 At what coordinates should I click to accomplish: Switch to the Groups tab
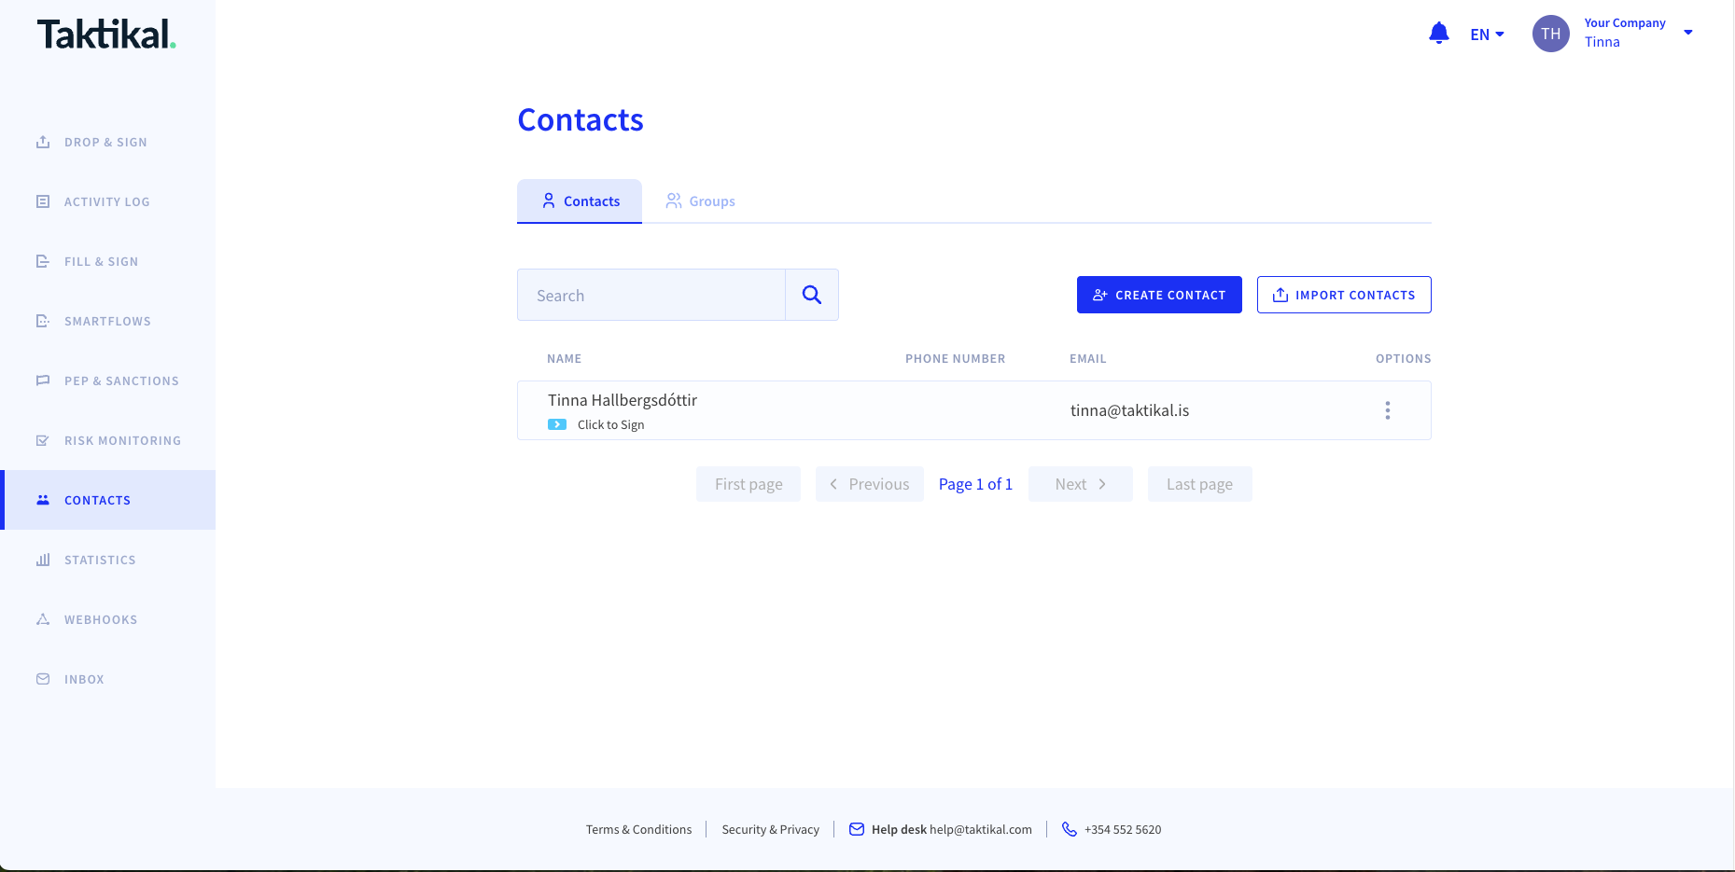(x=700, y=201)
